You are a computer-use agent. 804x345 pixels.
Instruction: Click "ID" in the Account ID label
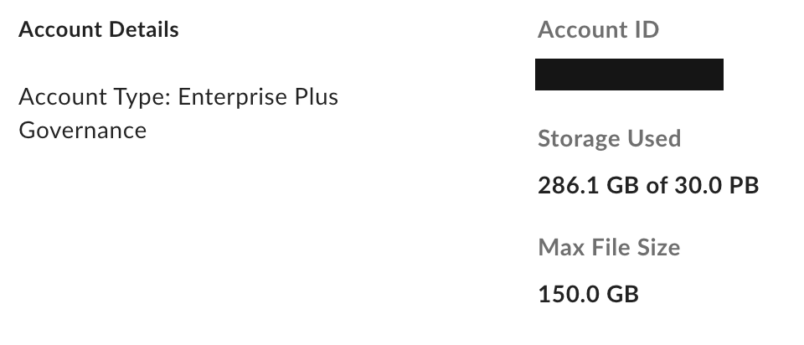646,31
